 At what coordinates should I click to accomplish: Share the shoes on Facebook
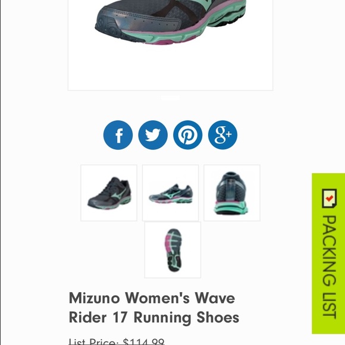point(118,135)
